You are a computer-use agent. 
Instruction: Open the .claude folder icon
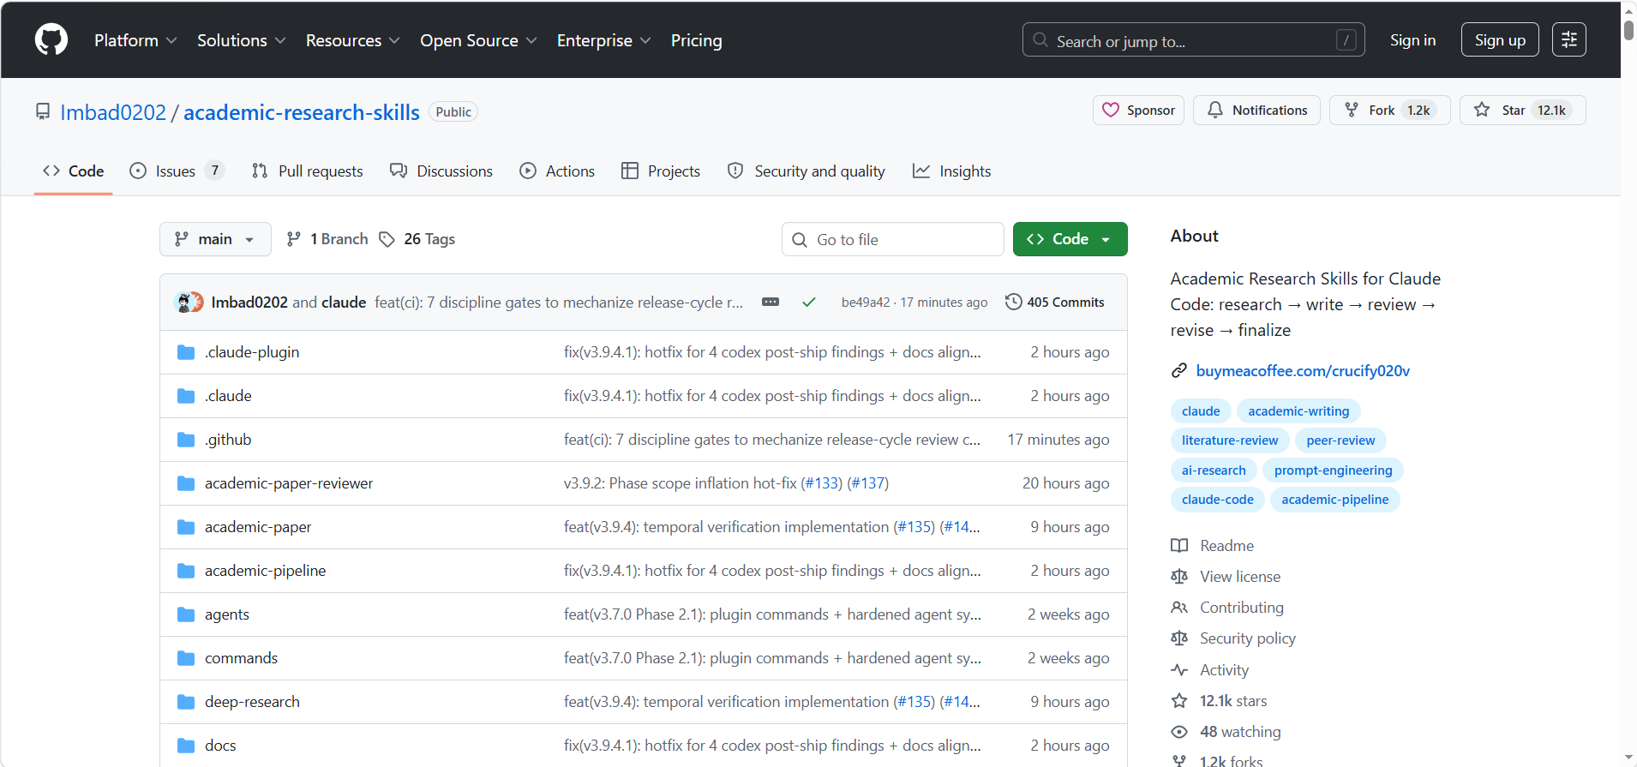186,396
